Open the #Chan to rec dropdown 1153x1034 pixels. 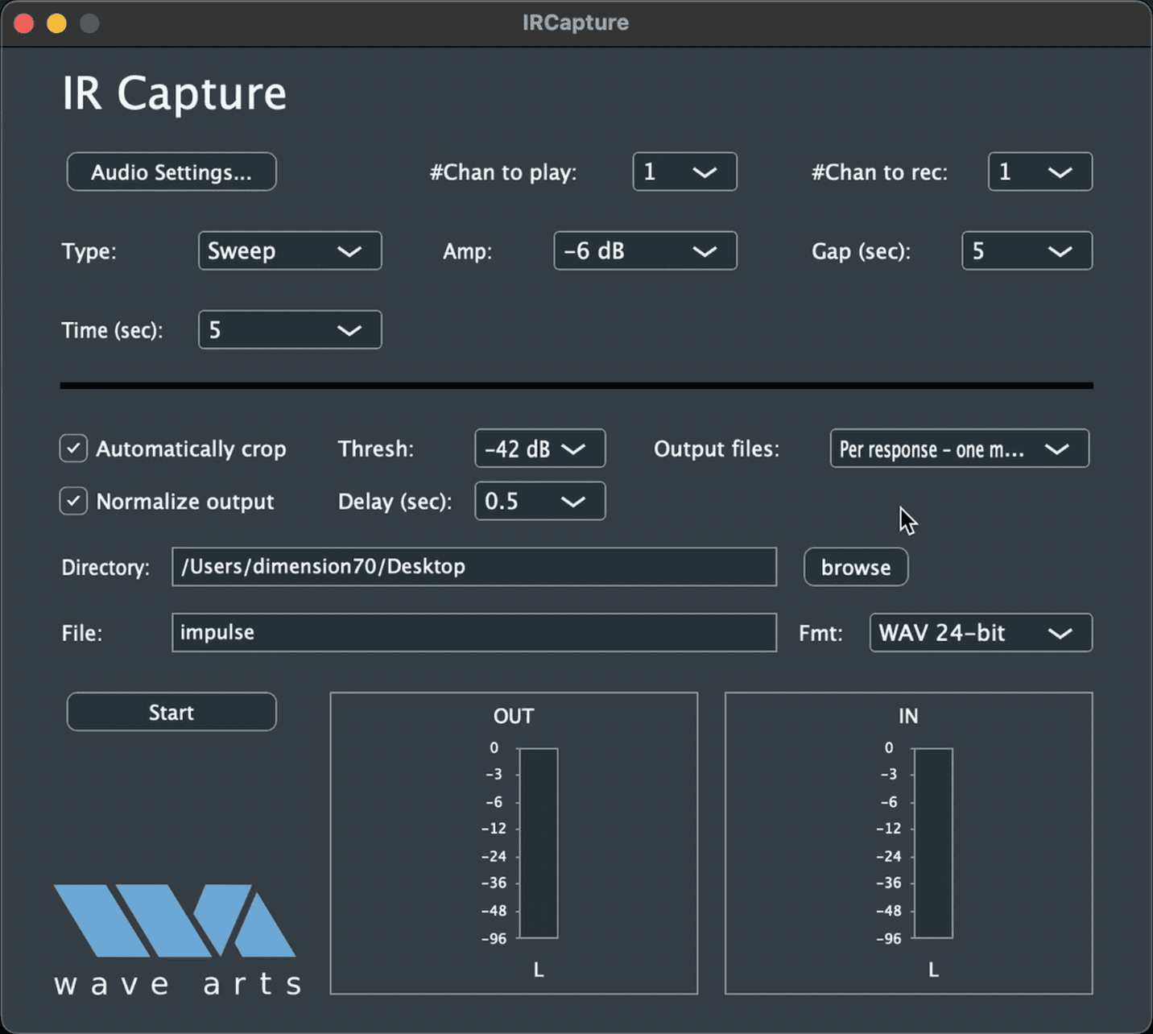pyautogui.click(x=1039, y=172)
